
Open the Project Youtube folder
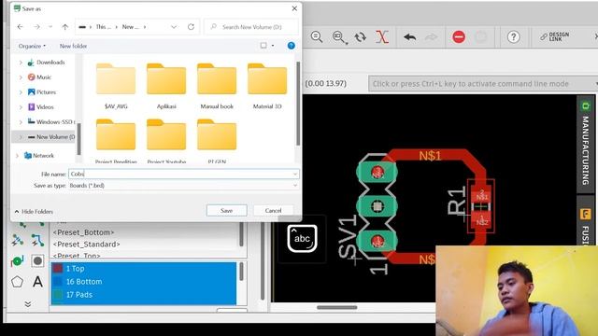click(166, 141)
